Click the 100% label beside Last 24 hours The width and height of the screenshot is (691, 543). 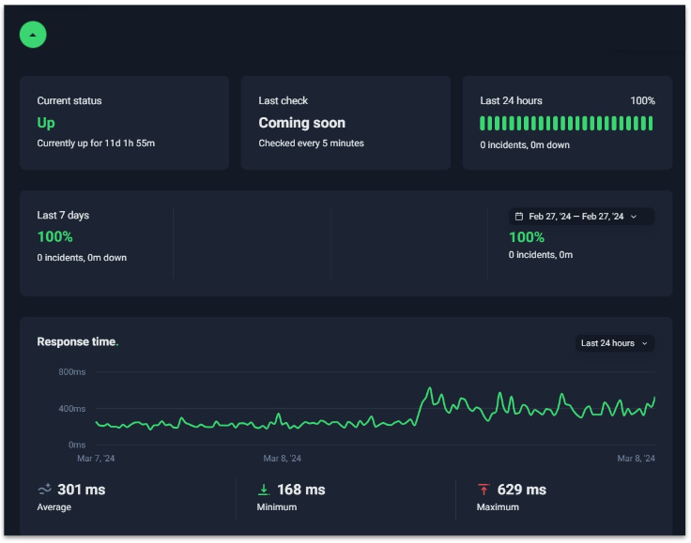642,100
